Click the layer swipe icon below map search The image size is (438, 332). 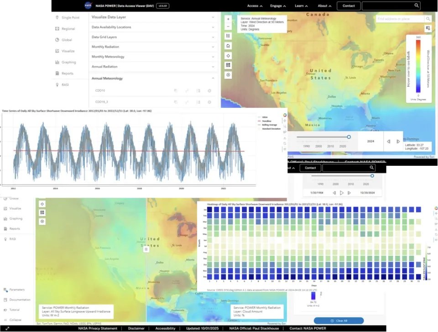(428, 28)
